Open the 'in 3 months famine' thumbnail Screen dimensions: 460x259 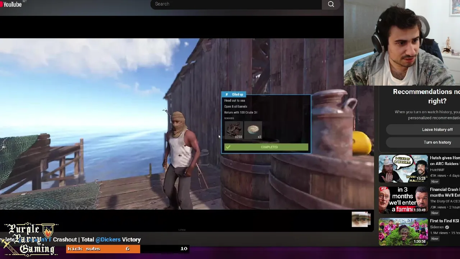(x=403, y=200)
